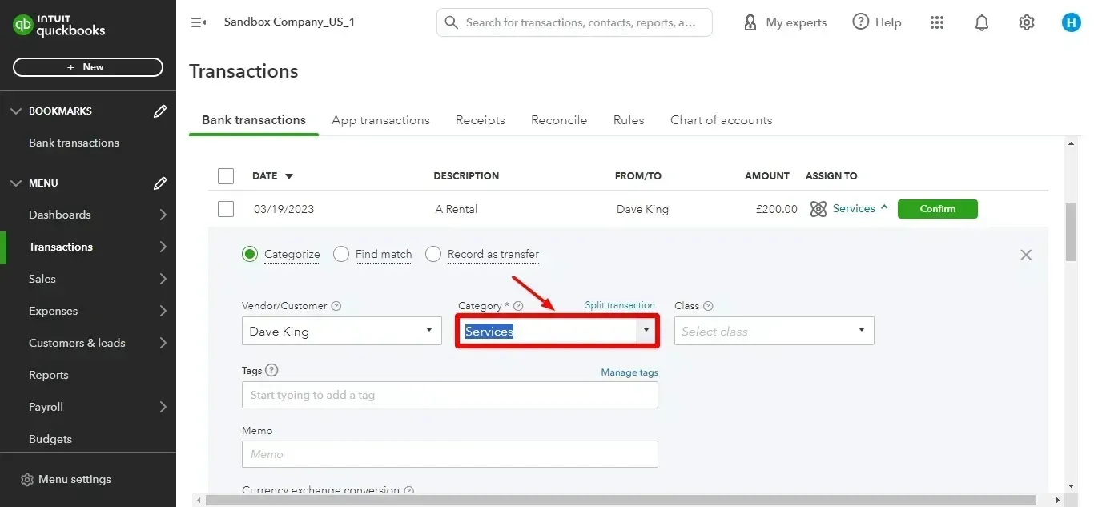This screenshot has width=1094, height=507.
Task: Click the search magnifier icon
Action: [x=452, y=22]
